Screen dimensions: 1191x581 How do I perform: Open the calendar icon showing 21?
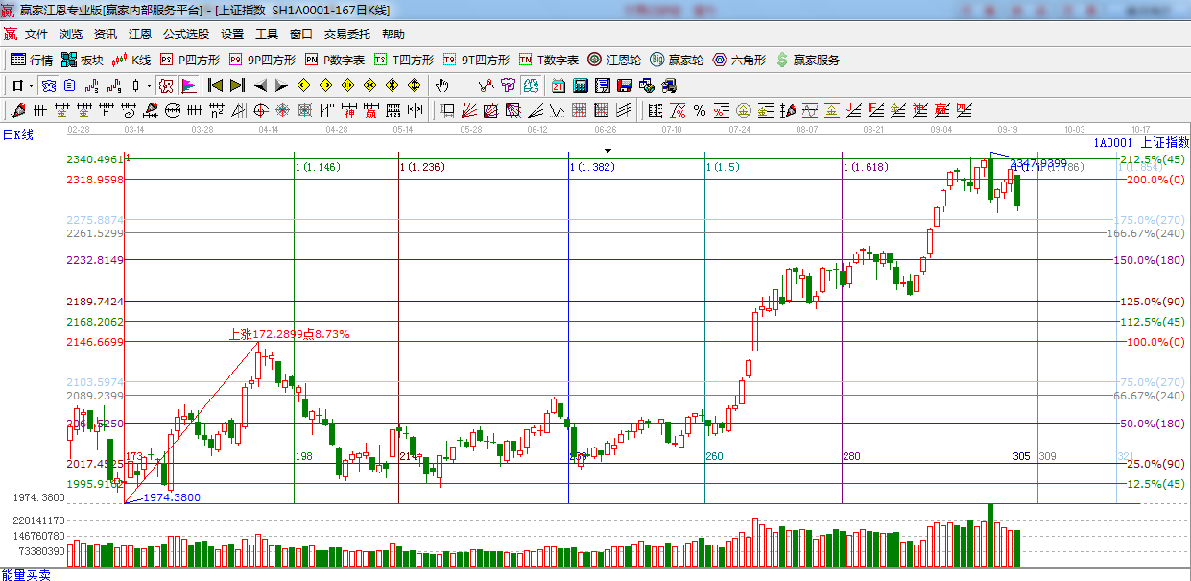point(559,85)
